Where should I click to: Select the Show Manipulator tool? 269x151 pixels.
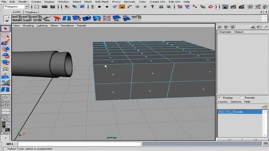5,83
